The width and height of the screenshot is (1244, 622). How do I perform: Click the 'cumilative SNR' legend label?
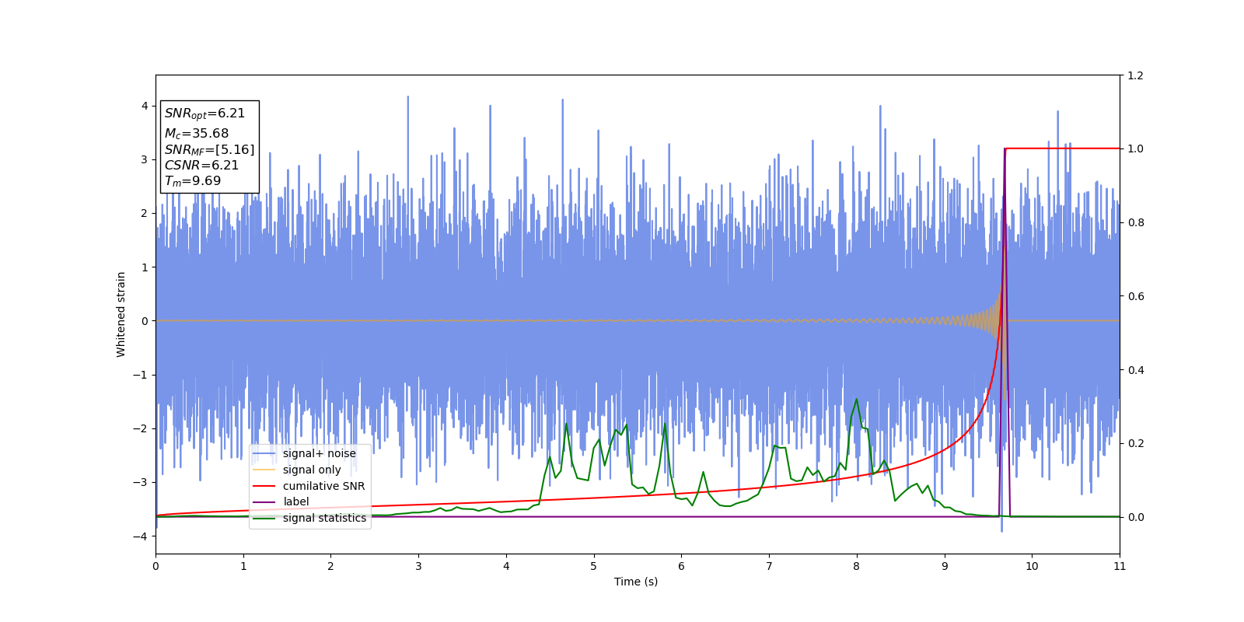[x=323, y=486]
